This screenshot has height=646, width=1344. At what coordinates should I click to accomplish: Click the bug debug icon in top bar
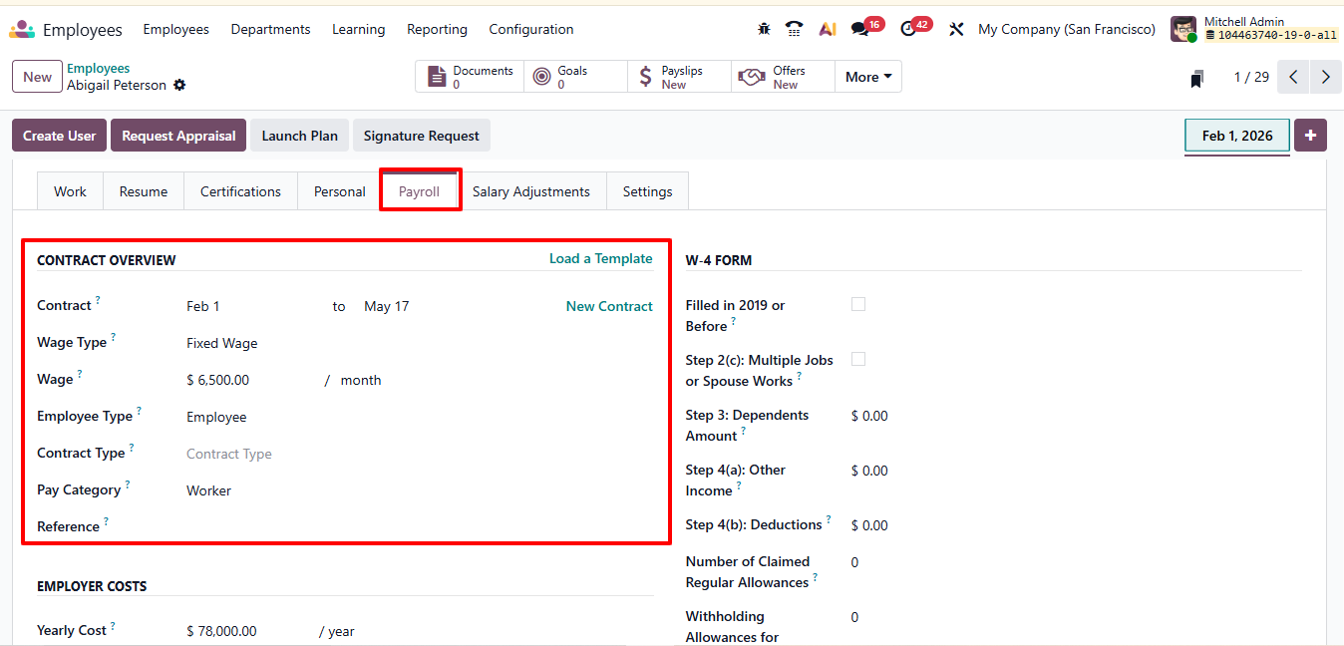(764, 29)
